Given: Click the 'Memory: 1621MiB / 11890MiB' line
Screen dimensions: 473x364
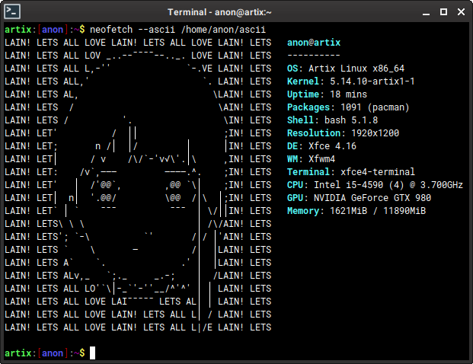Looking at the screenshot, I should click(x=356, y=211).
